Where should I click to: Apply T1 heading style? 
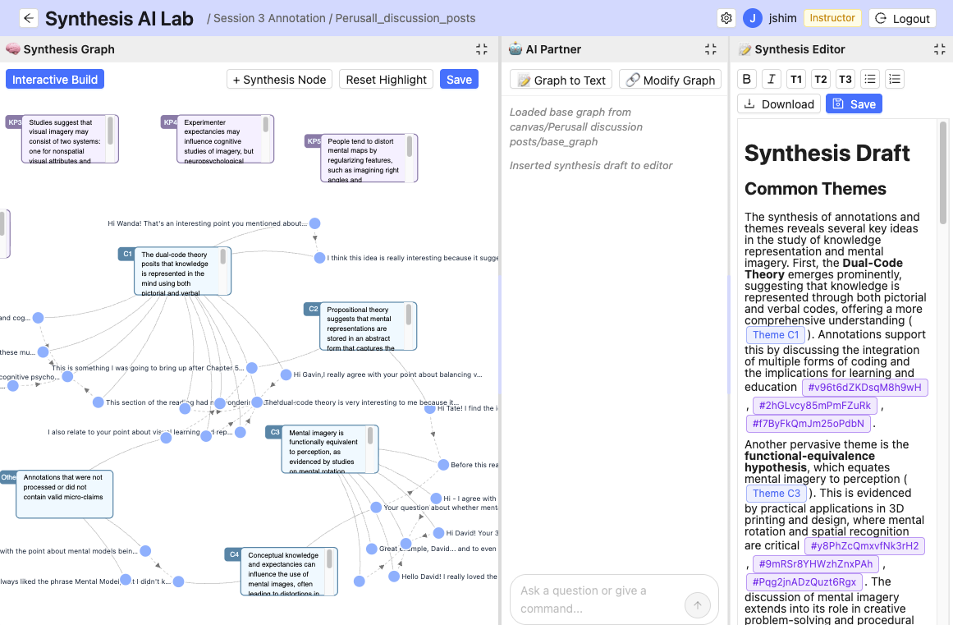click(796, 79)
